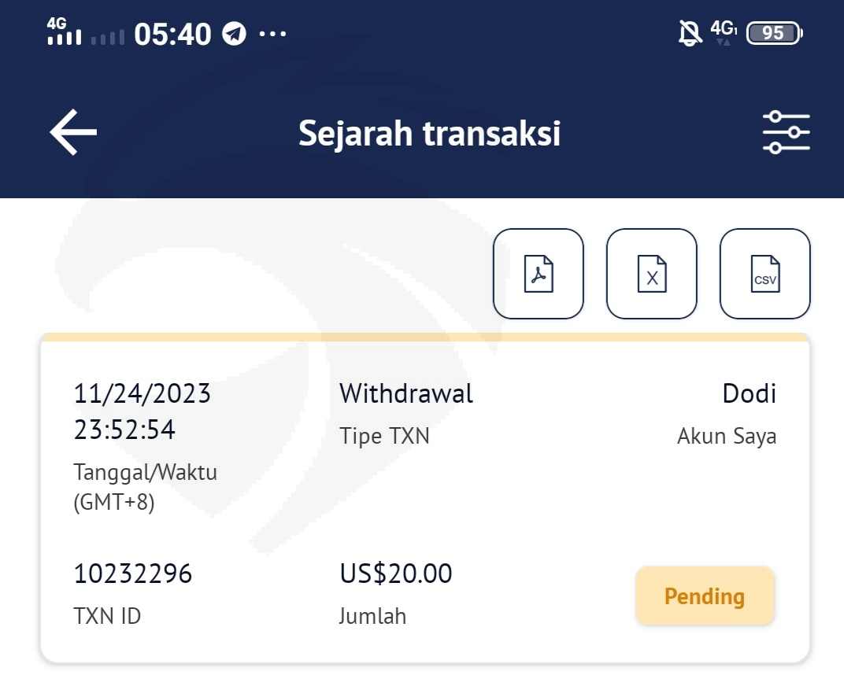
Task: Tap the three-dot notification overflow icon
Action: tap(272, 34)
